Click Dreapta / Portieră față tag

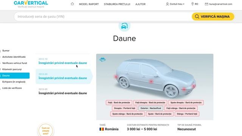click(124, 108)
